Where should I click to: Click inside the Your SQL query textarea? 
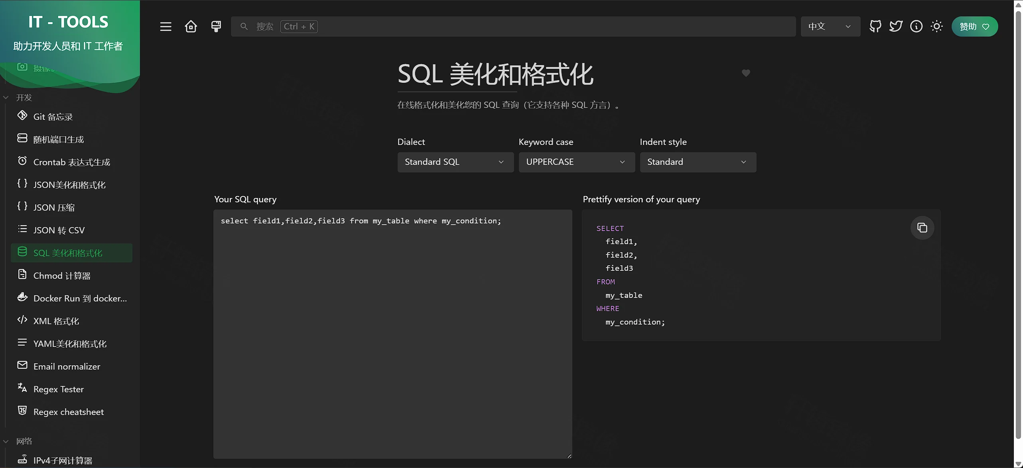point(392,334)
